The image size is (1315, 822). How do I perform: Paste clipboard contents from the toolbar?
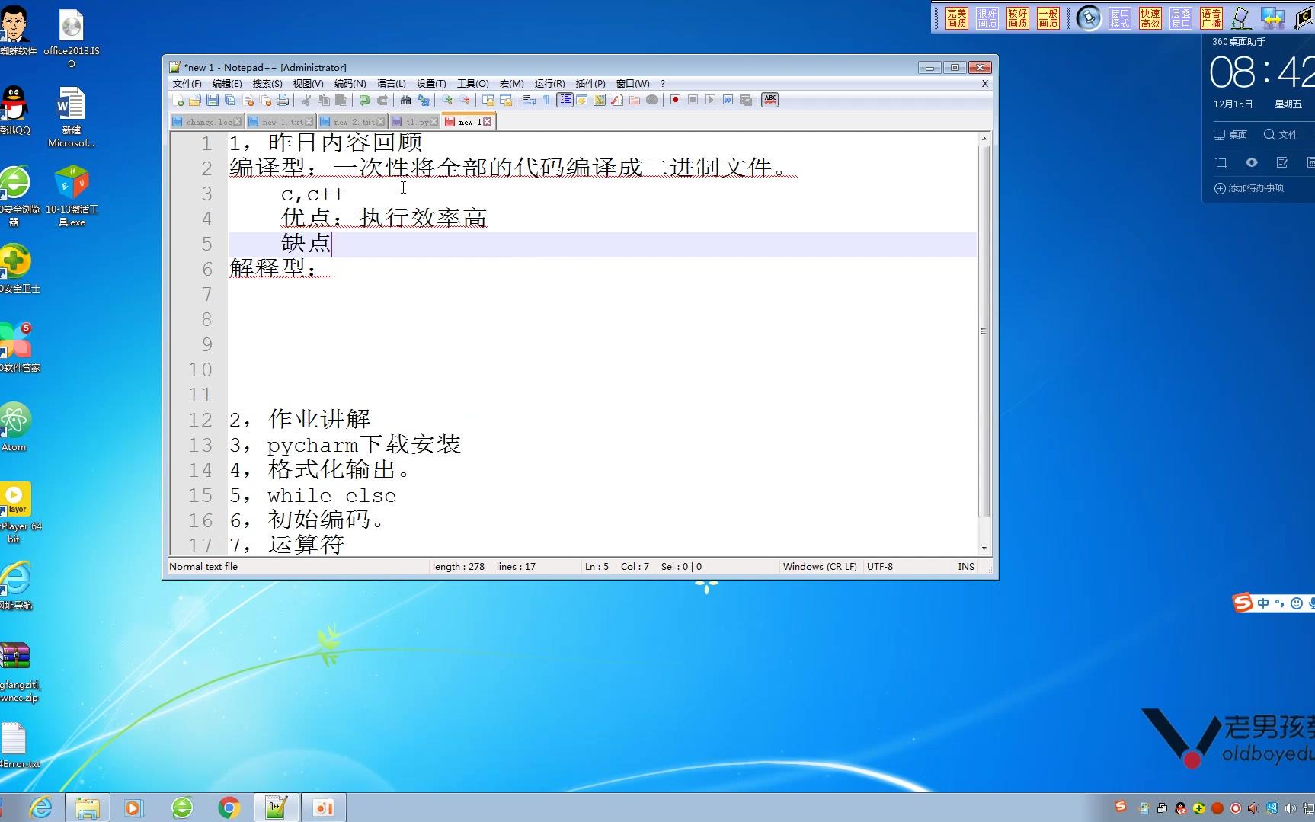pyautogui.click(x=341, y=100)
